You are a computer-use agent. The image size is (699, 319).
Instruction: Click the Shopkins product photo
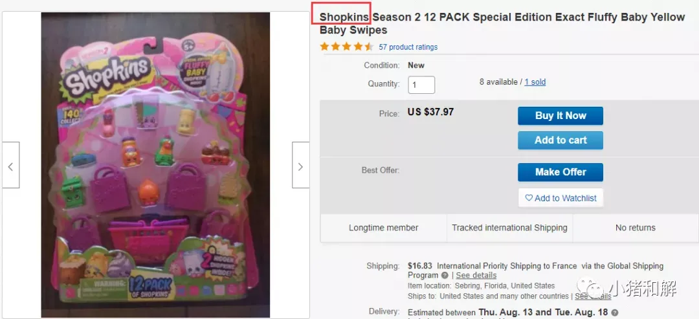[x=155, y=165]
